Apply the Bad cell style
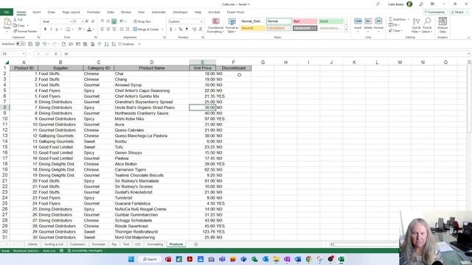472x265 pixels. click(305, 21)
